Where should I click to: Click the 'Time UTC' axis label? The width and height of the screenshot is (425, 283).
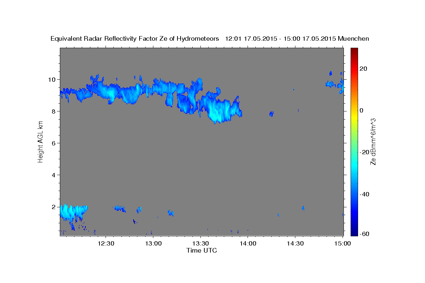202,250
